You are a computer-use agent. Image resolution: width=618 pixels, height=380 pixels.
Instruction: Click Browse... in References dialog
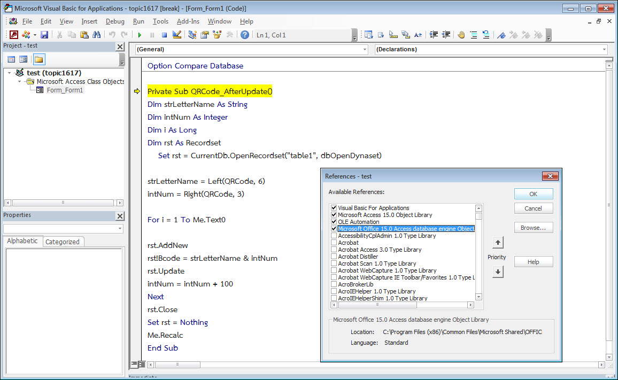tap(533, 228)
